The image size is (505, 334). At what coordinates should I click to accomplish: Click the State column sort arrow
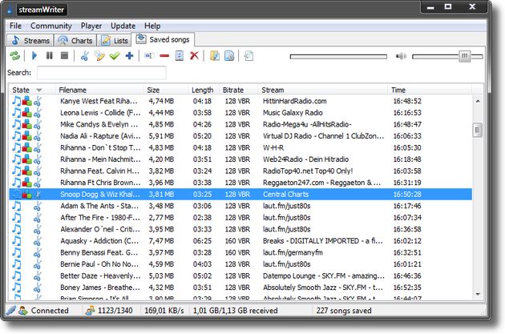pos(39,90)
